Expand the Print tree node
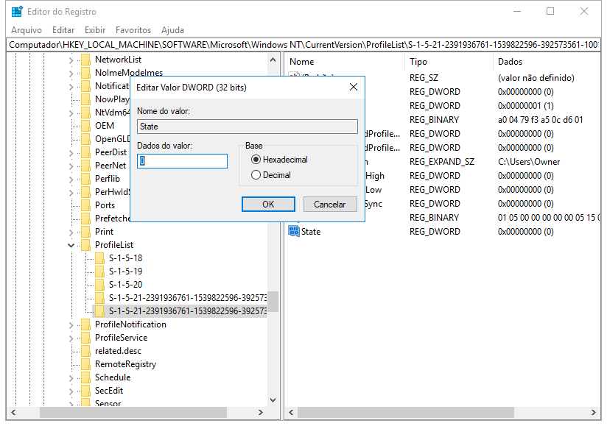This screenshot has width=607, height=426. [71, 232]
